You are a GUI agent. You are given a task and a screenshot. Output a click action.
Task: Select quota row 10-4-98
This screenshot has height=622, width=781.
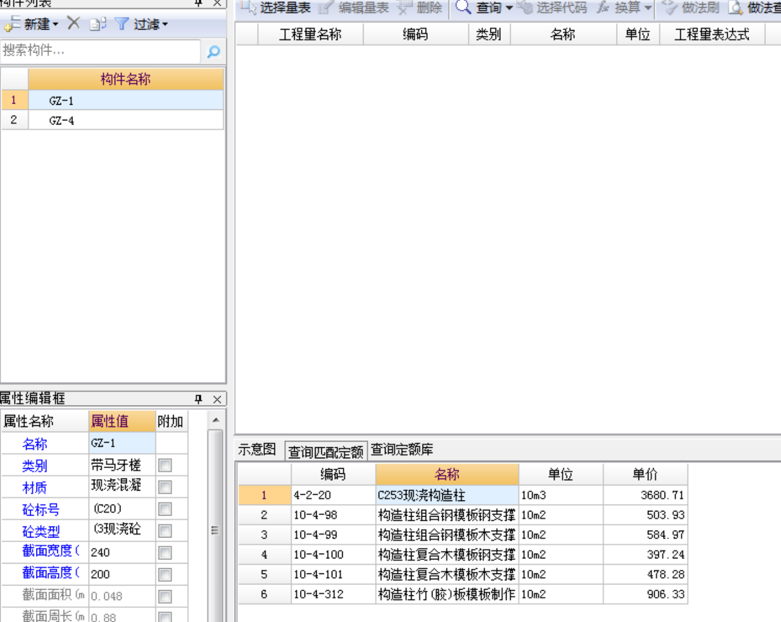click(463, 515)
